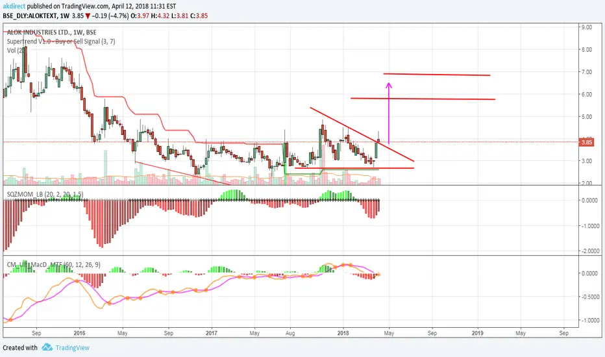This screenshot has height=357, width=605.
Task: Click the -0.5000 MACD axis value
Action: pos(590,297)
